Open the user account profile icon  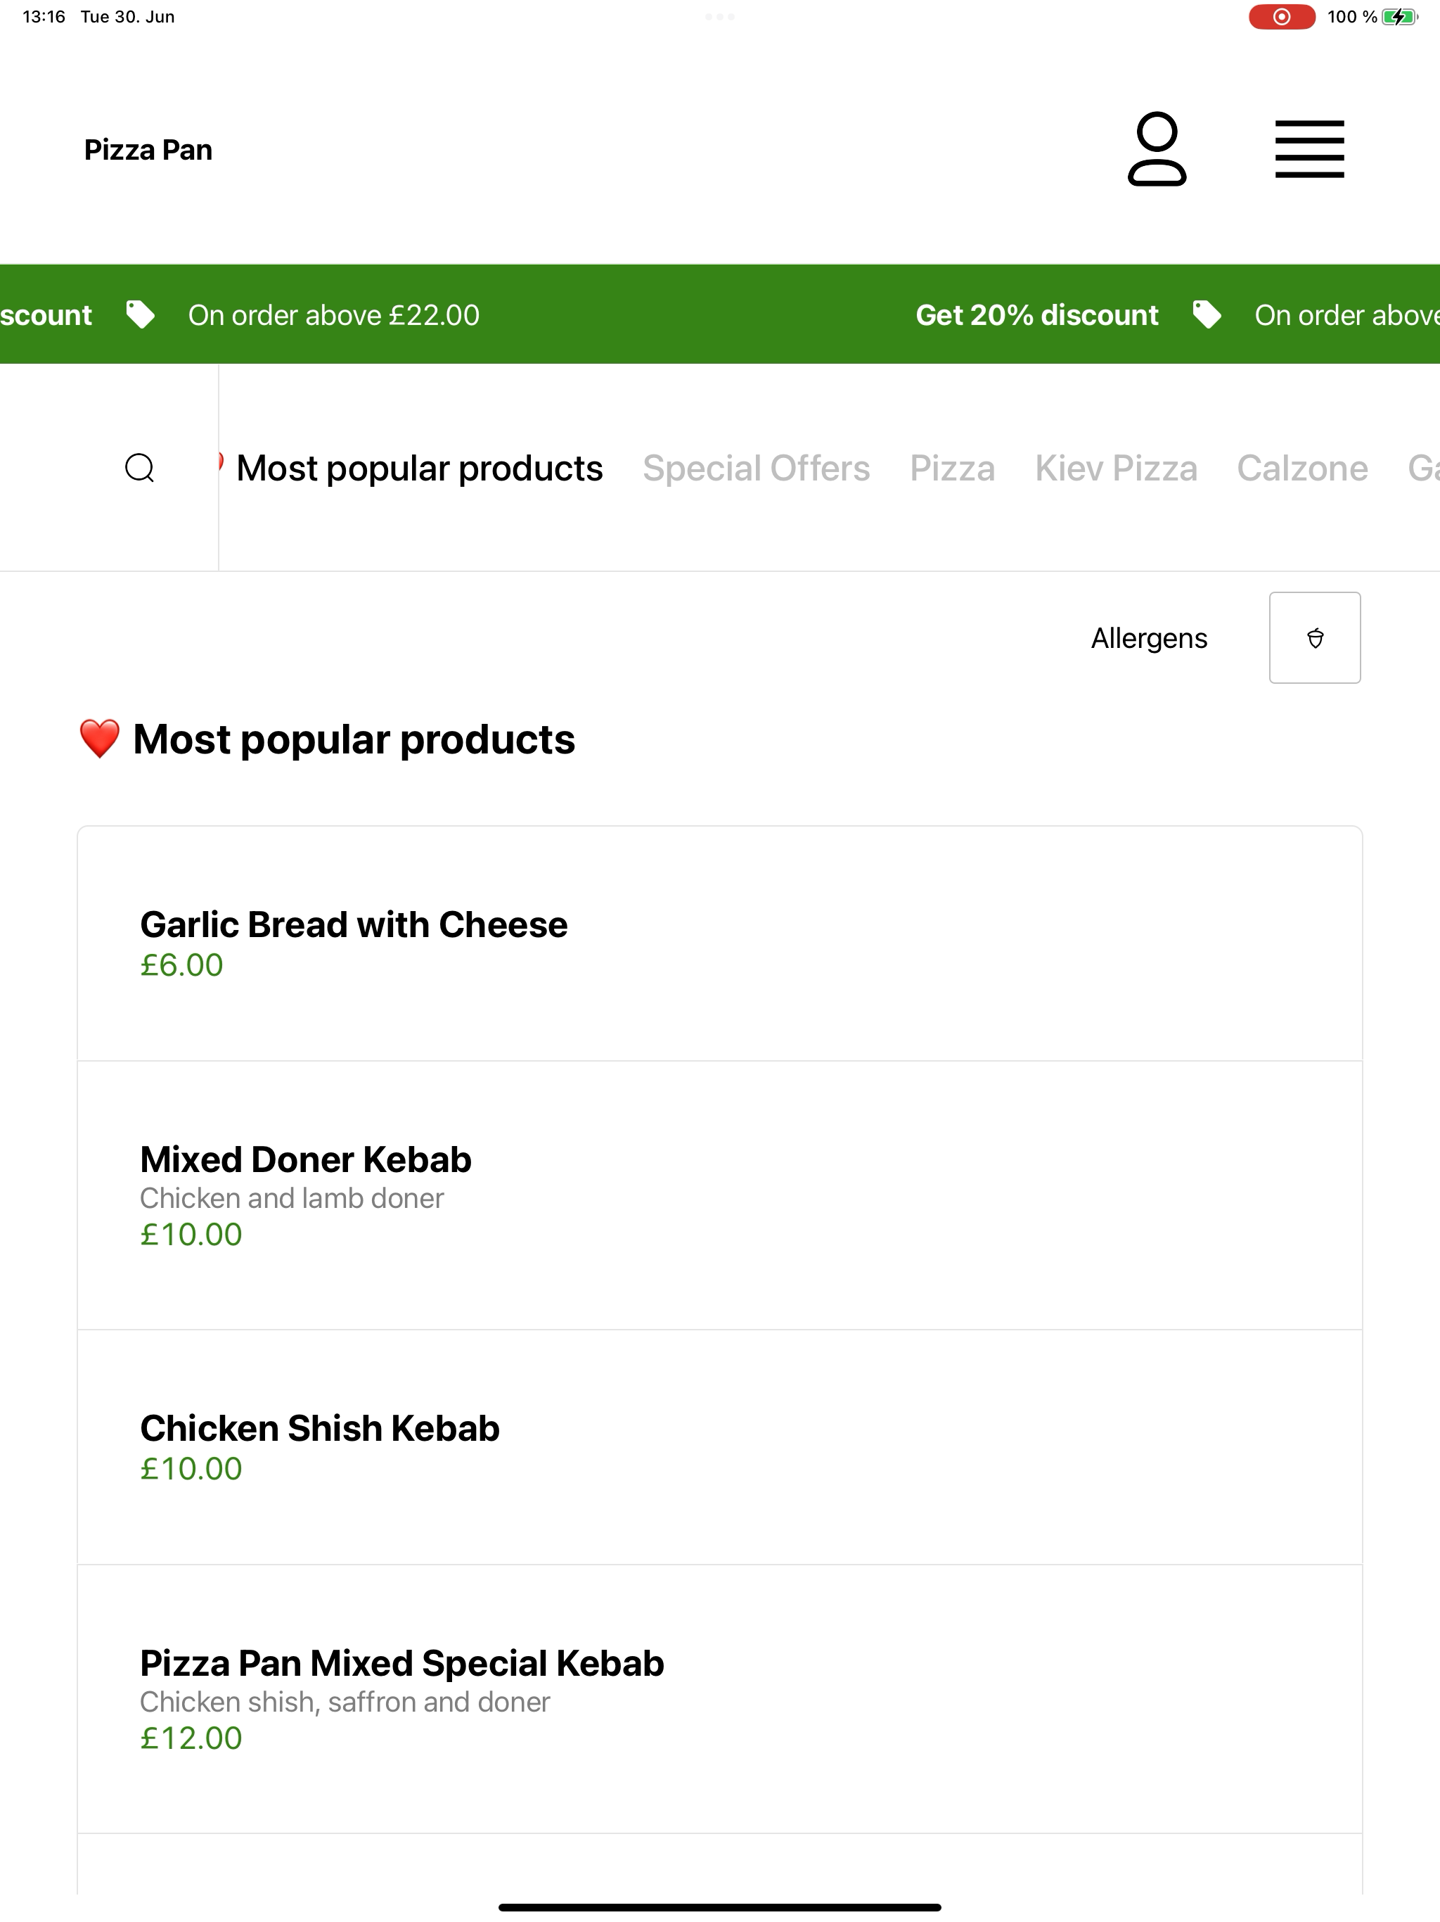coord(1157,148)
